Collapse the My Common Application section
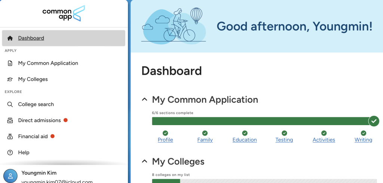The width and height of the screenshot is (383, 183). pos(144,100)
